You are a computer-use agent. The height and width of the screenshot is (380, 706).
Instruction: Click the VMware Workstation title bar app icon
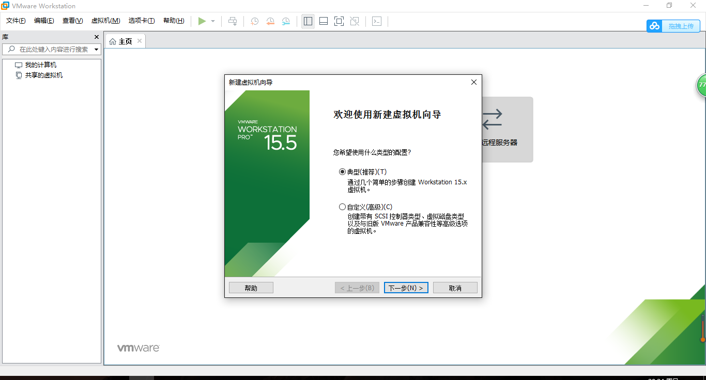click(5, 6)
